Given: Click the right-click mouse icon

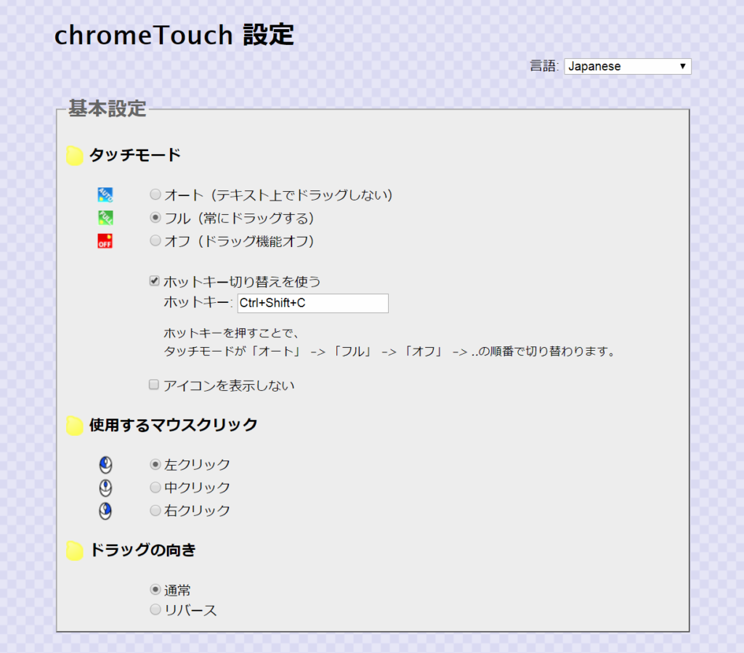Looking at the screenshot, I should coord(105,511).
